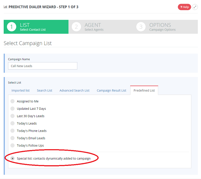Click the Predictive Dialer Wizard title text

pos(43,7)
